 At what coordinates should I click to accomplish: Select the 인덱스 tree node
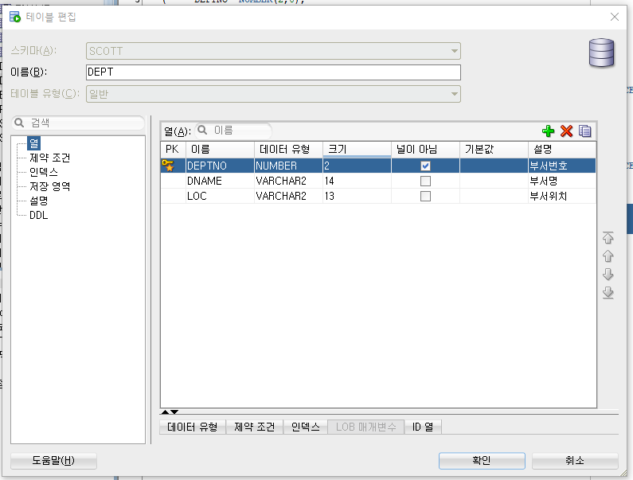(x=44, y=173)
